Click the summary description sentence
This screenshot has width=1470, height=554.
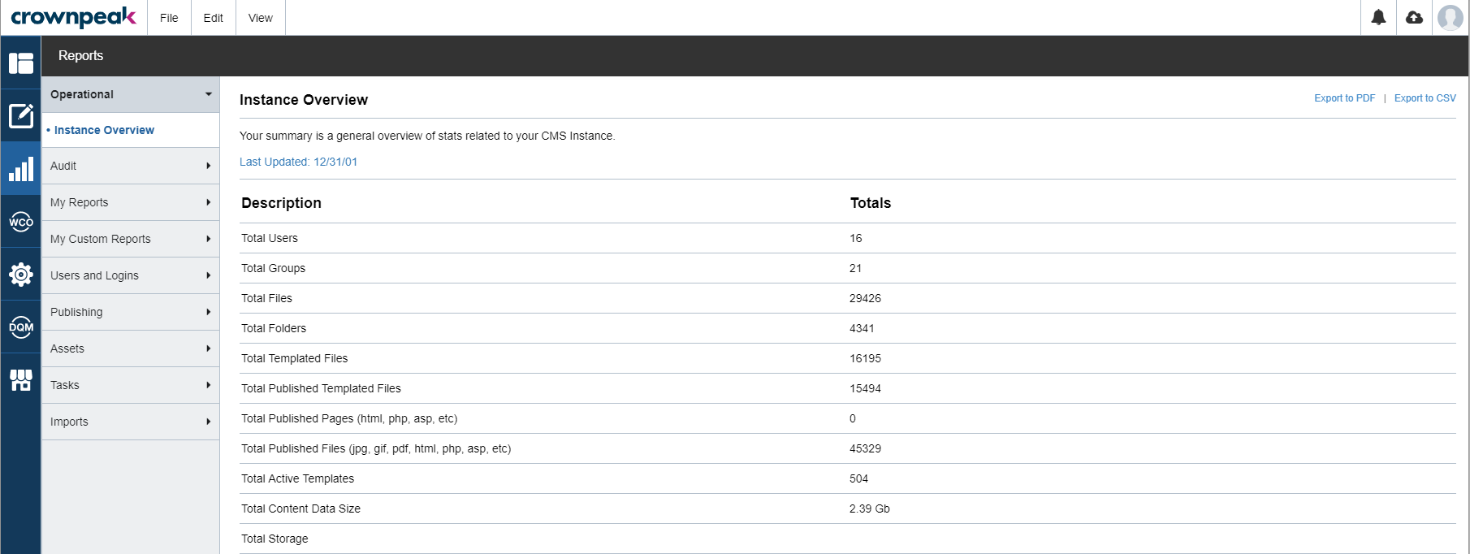click(427, 136)
